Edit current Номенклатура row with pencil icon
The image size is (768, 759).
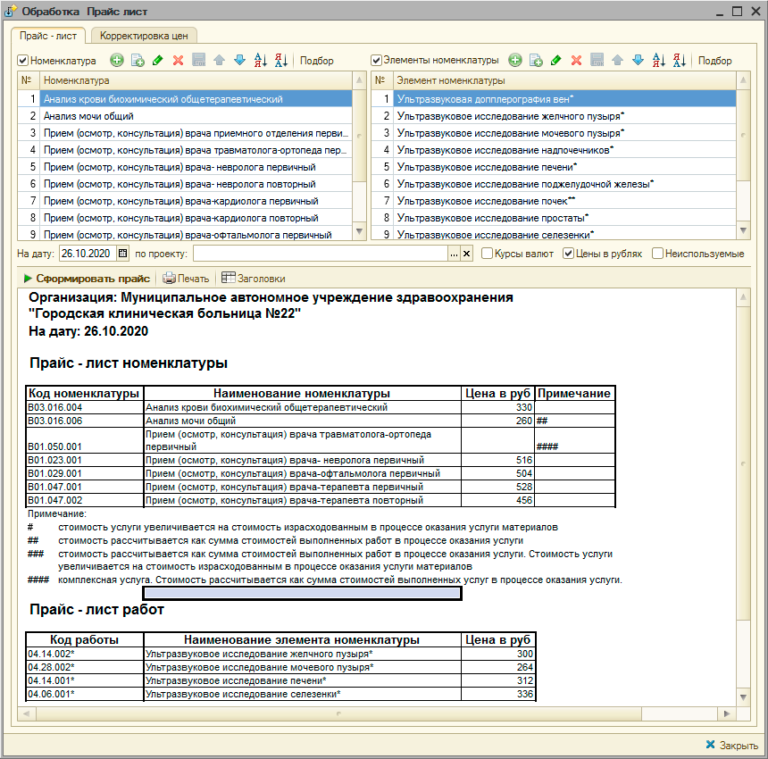click(x=158, y=61)
